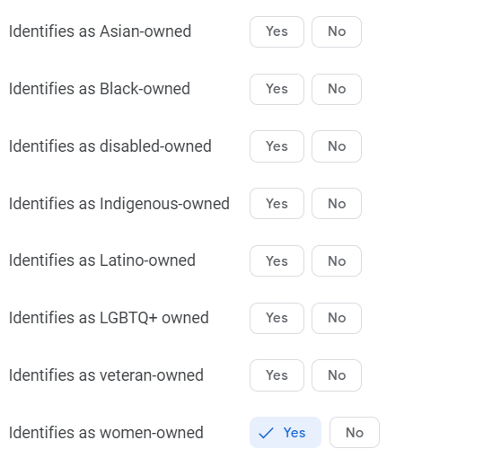Select Yes for Identifies as Asian-owned
492x458 pixels.
[277, 31]
